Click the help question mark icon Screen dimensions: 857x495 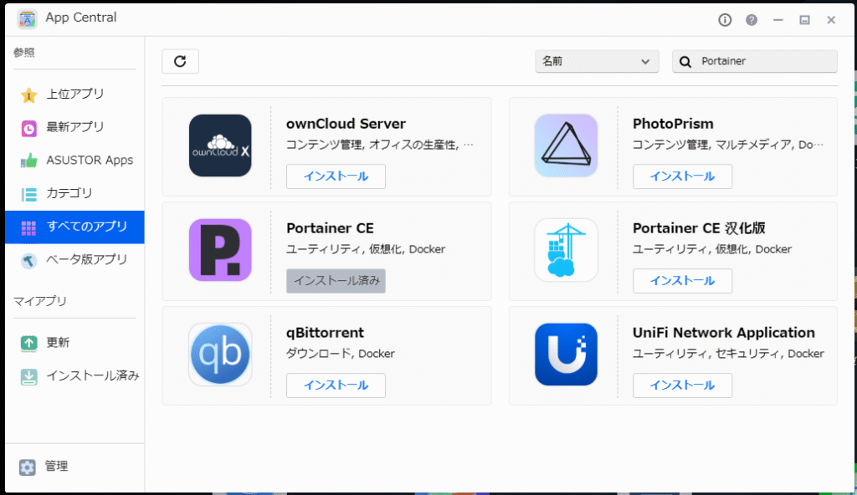coord(751,19)
